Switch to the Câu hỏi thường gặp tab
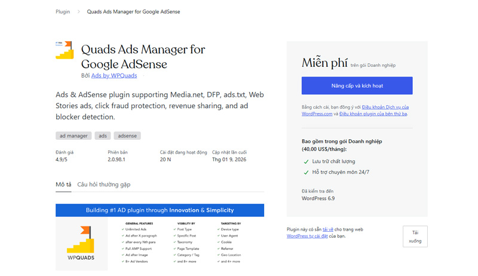 tap(103, 185)
